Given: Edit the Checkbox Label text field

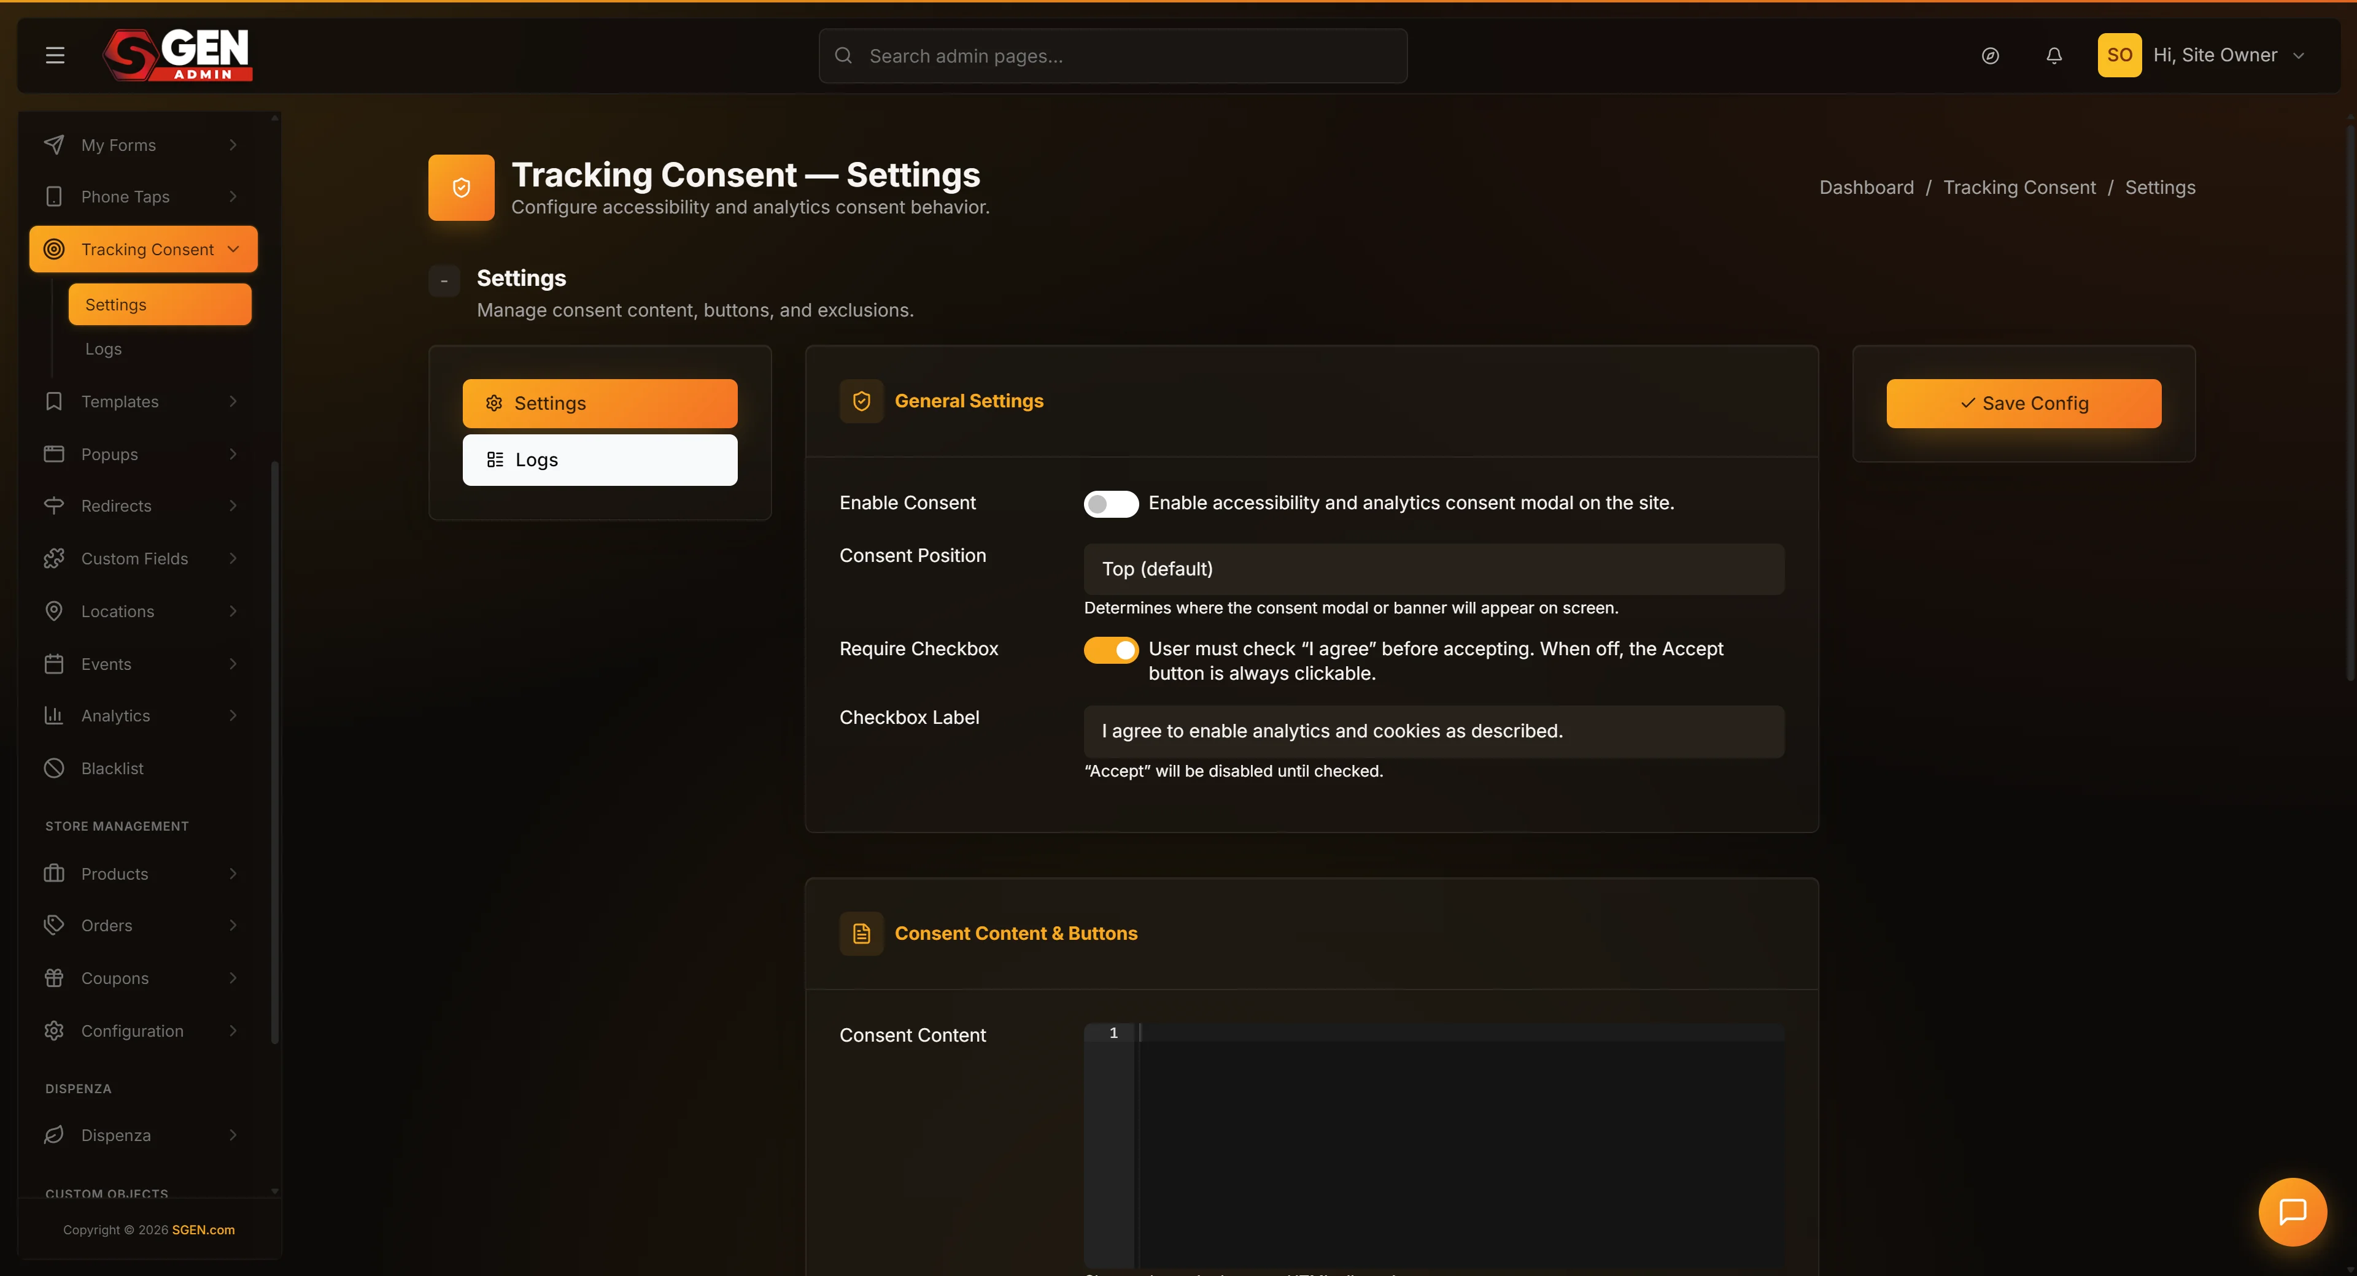Looking at the screenshot, I should click(1434, 731).
